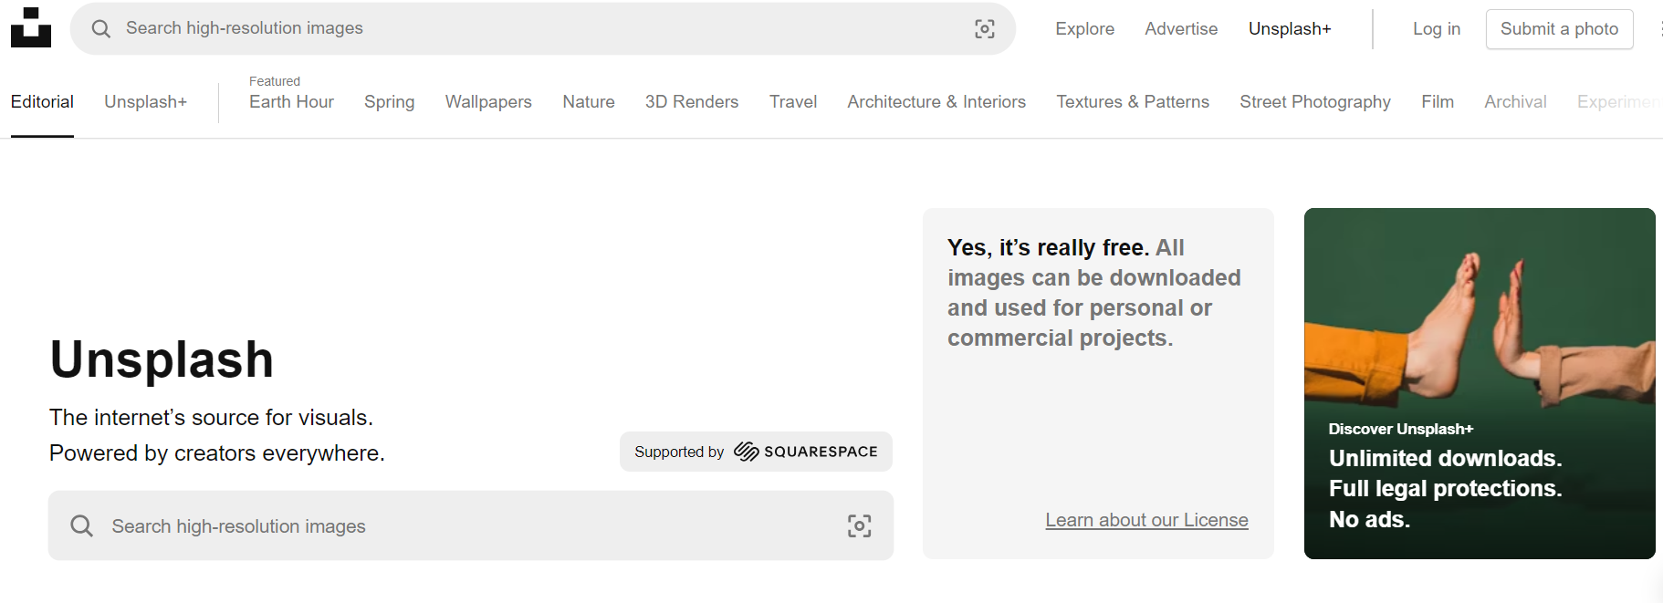Switch to the Unsplash+ tab
This screenshot has height=603, width=1663.
(x=145, y=102)
